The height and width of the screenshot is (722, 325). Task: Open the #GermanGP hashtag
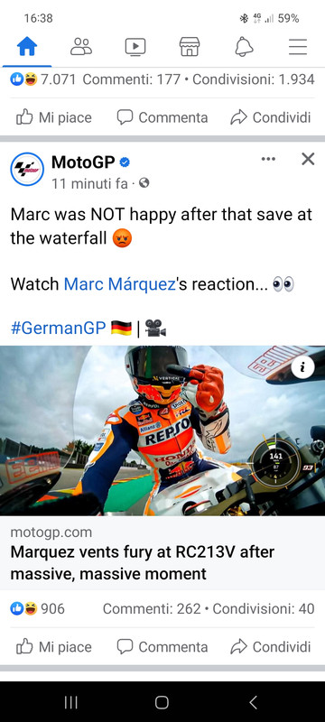pyautogui.click(x=58, y=329)
